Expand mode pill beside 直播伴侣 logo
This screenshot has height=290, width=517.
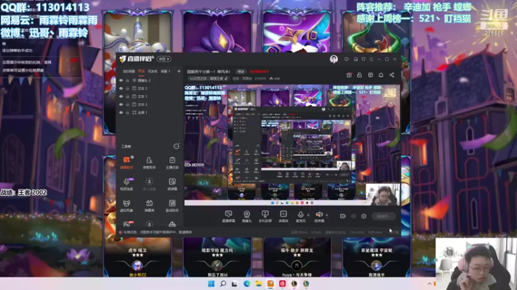point(164,59)
